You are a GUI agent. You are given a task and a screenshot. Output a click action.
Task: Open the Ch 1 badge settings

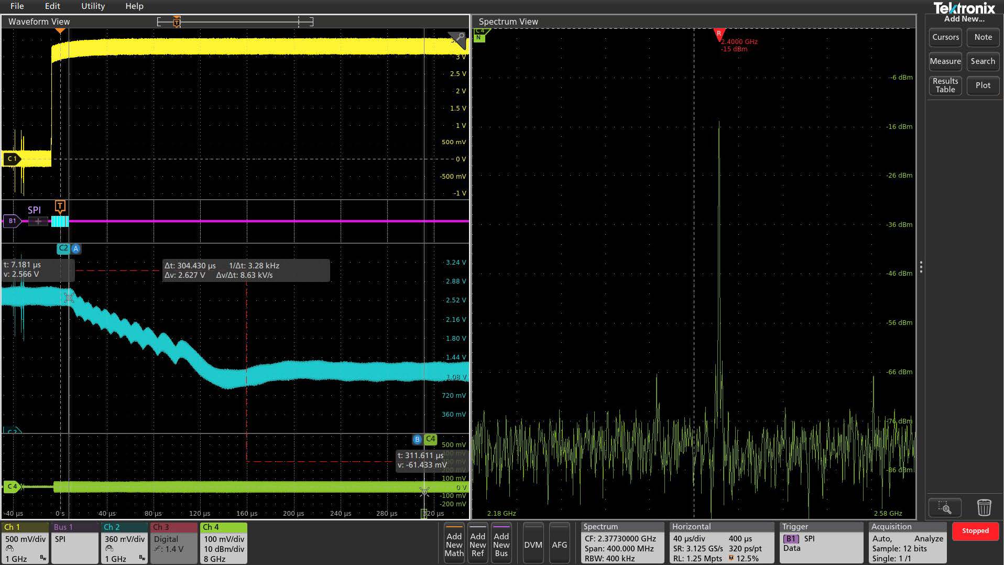(25, 543)
